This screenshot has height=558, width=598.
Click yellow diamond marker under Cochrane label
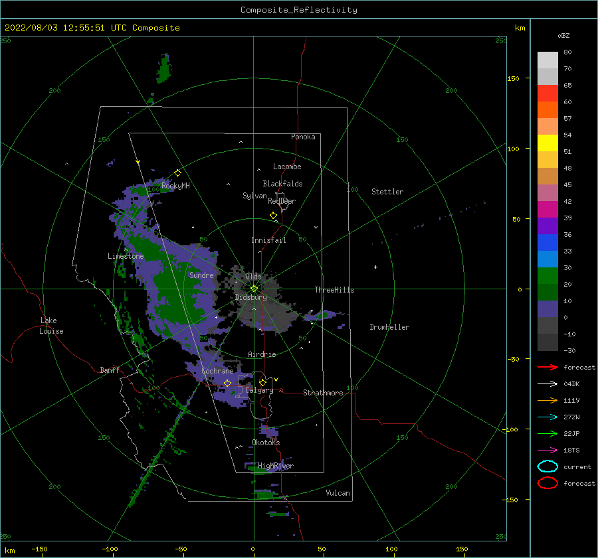[x=227, y=383]
